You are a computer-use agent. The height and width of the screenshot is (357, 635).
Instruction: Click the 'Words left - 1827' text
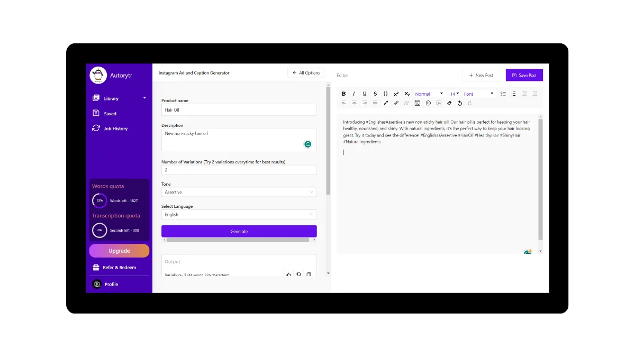[124, 201]
